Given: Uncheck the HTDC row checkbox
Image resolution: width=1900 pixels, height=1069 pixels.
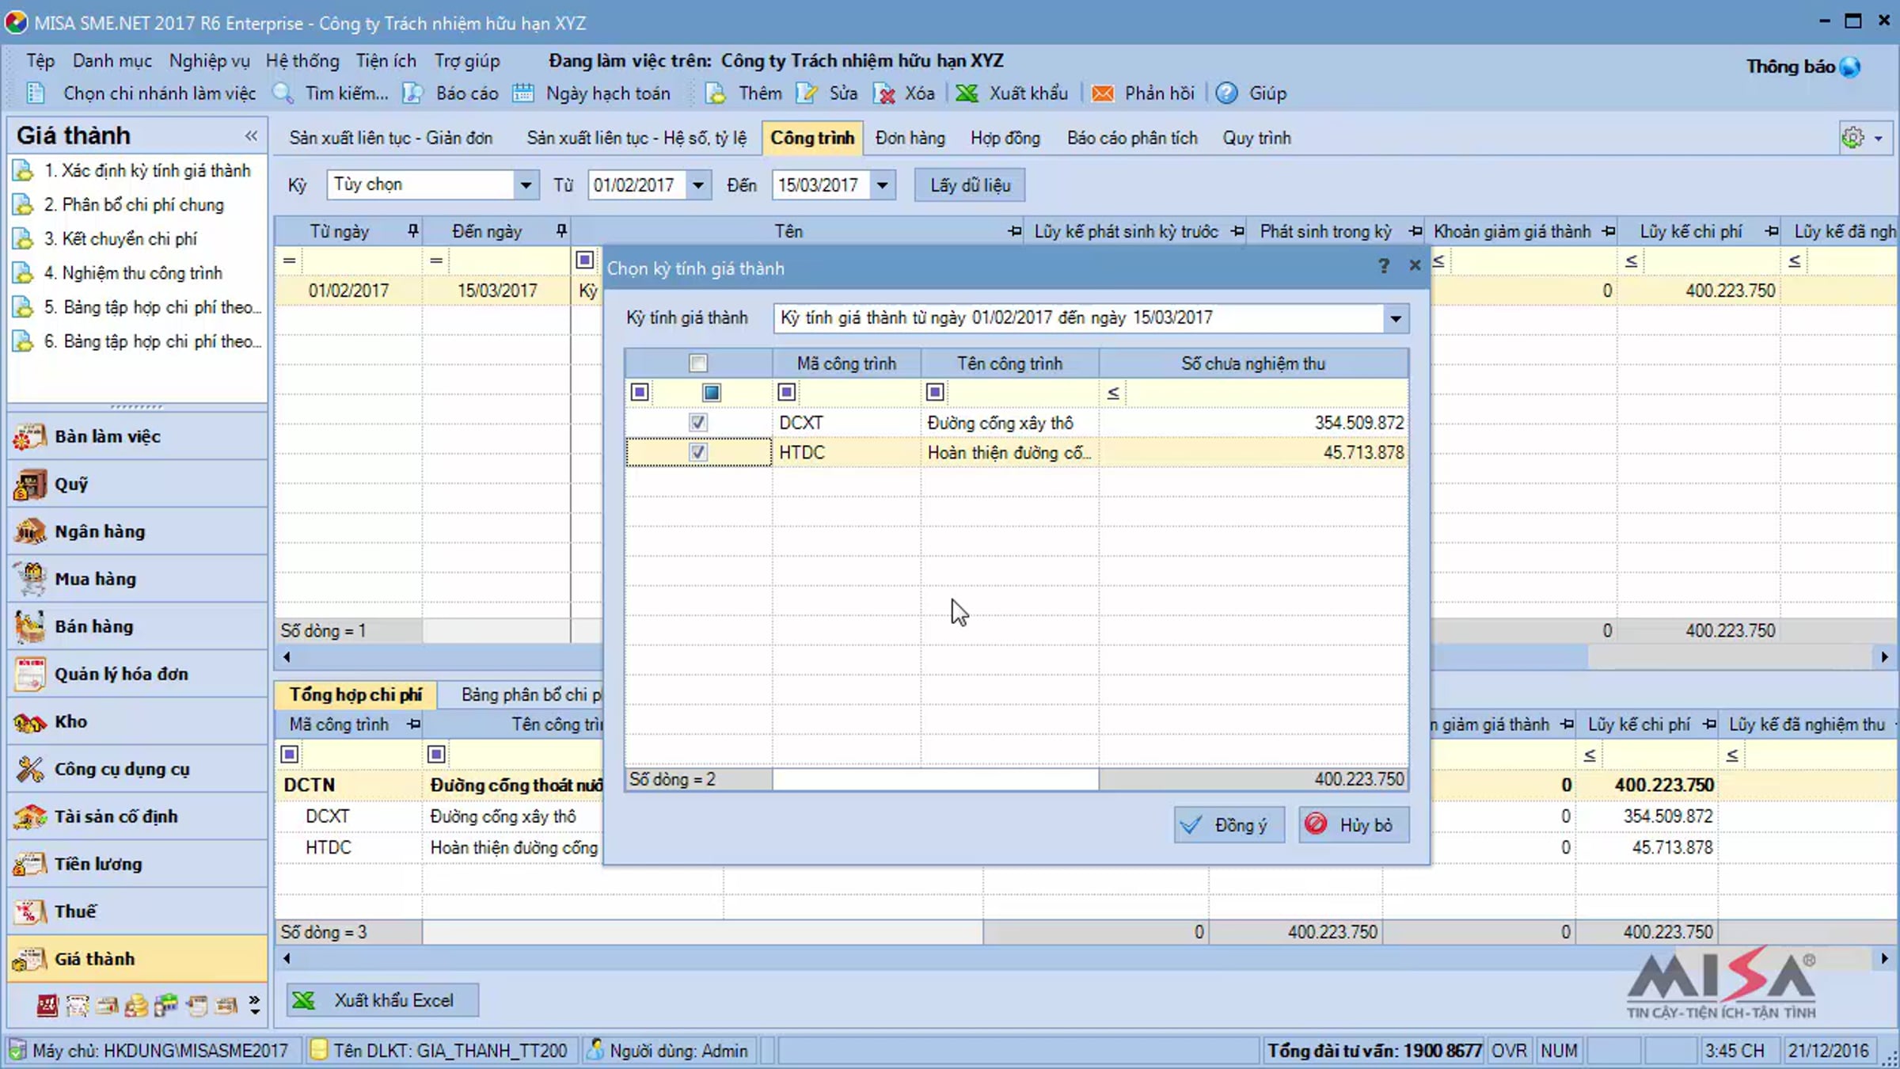Looking at the screenshot, I should pos(697,453).
